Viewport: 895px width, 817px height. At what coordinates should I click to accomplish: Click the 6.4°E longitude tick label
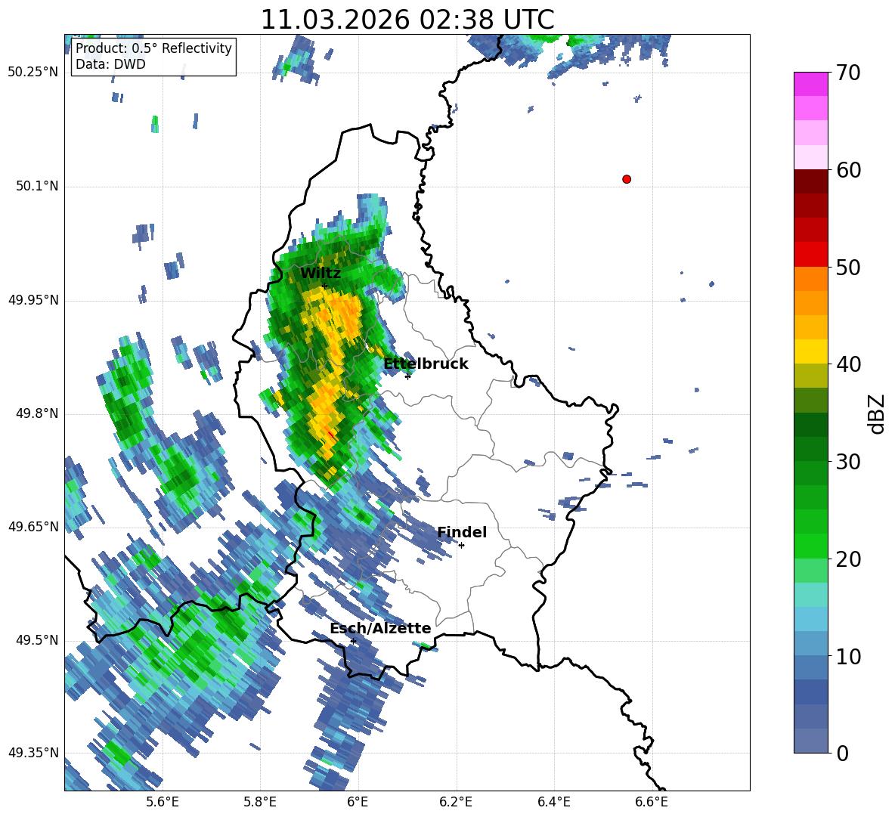(553, 802)
